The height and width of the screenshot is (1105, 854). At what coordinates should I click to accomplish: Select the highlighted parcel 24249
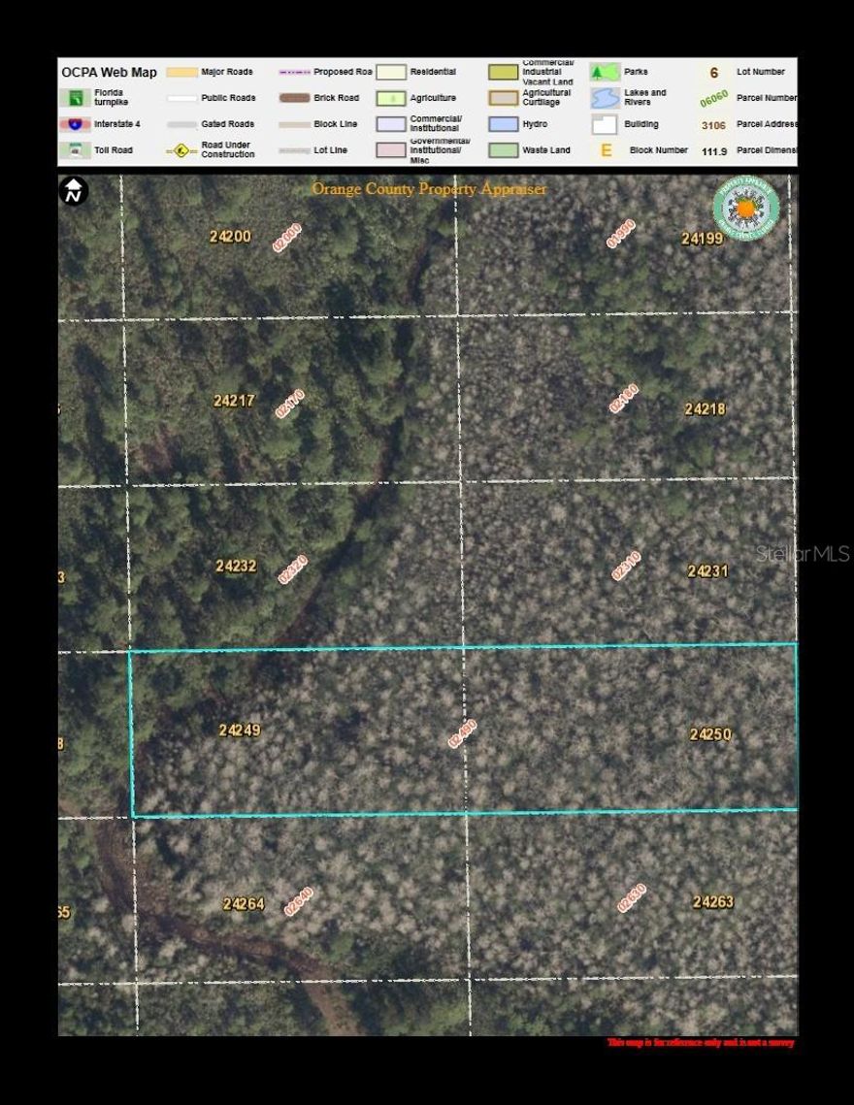(239, 731)
